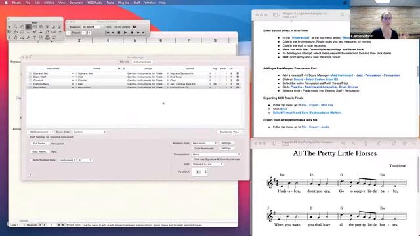
Task: Click search icon in Logic Pro document window
Action: click(343, 15)
